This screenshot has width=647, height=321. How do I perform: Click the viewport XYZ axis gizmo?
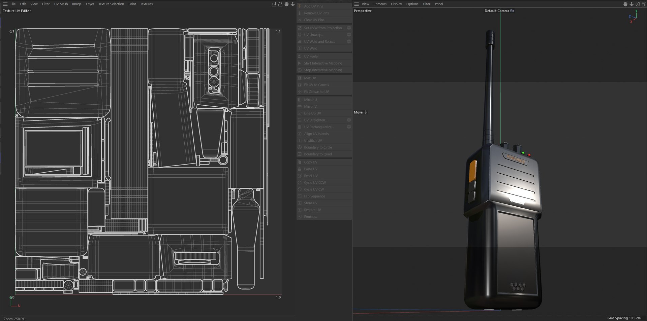(633, 16)
